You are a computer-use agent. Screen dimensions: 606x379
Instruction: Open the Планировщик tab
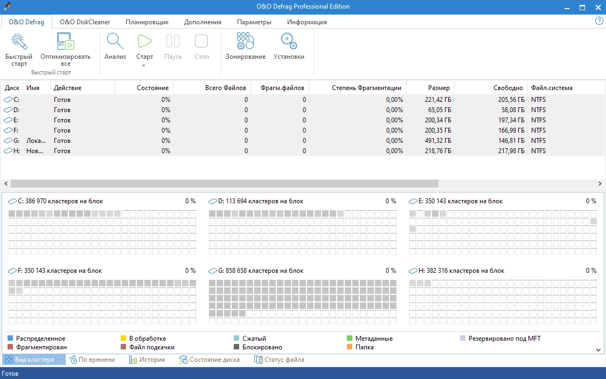pyautogui.click(x=147, y=22)
